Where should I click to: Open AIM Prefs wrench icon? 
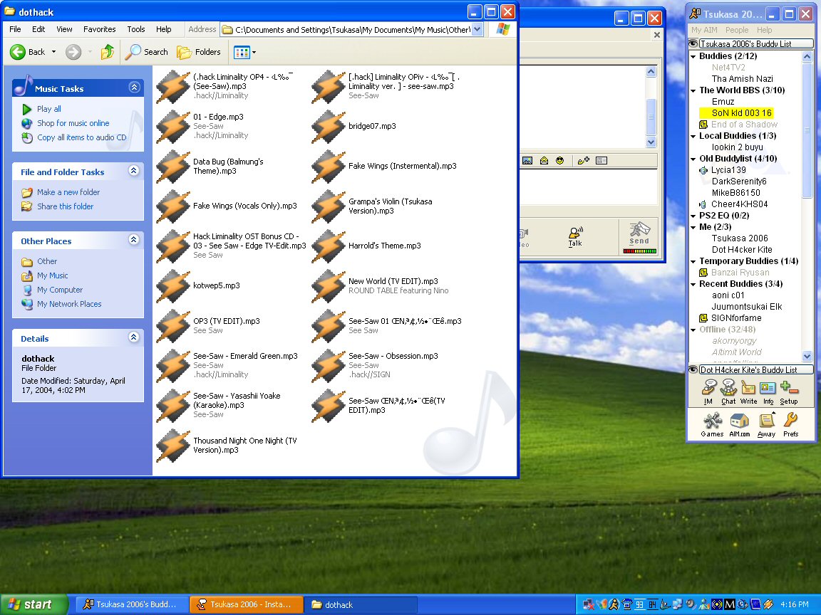click(790, 423)
